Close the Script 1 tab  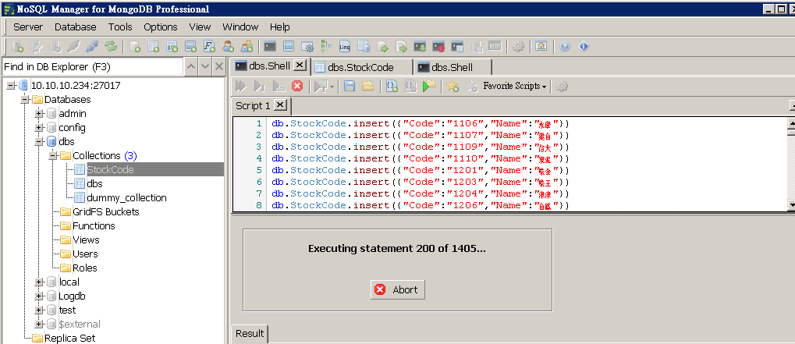[280, 105]
